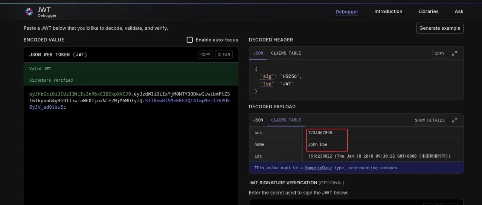
Task: Click Show Details in Decoded Payload
Action: [430, 120]
